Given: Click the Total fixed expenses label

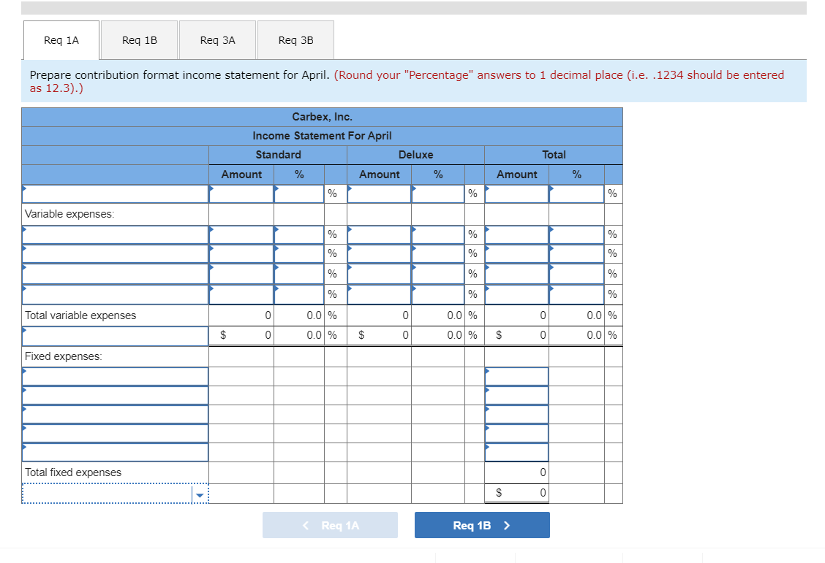Looking at the screenshot, I should (x=73, y=472).
